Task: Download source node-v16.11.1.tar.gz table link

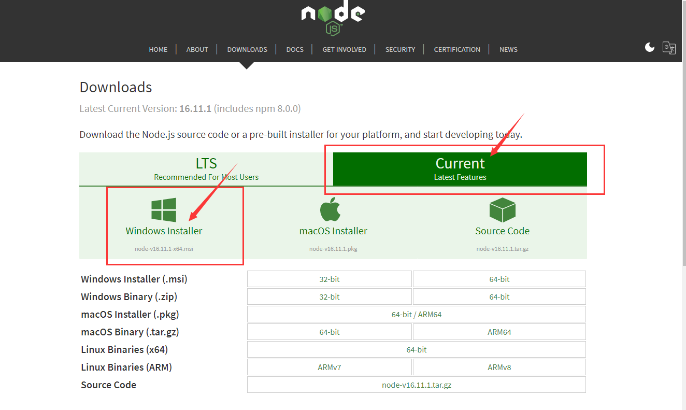Action: [x=417, y=385]
